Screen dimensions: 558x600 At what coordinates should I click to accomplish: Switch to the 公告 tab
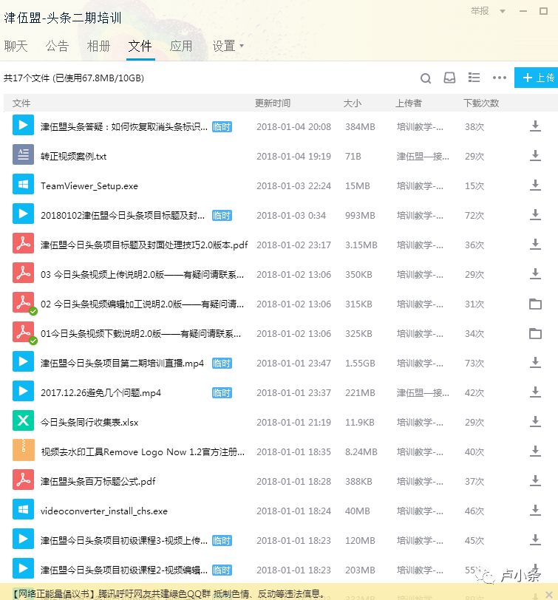coord(57,47)
